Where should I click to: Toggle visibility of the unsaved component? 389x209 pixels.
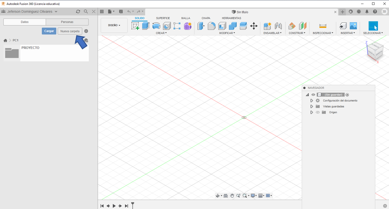tap(313, 95)
